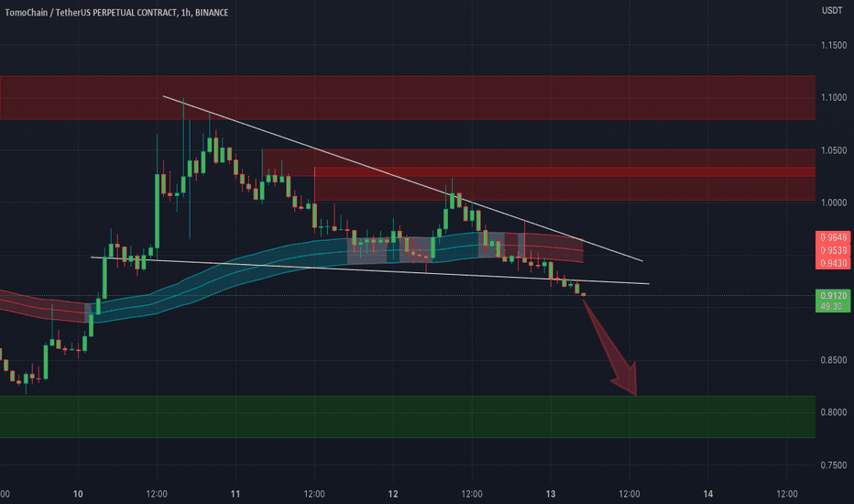This screenshot has width=854, height=504.
Task: Click the USDT currency label
Action: [x=832, y=10]
